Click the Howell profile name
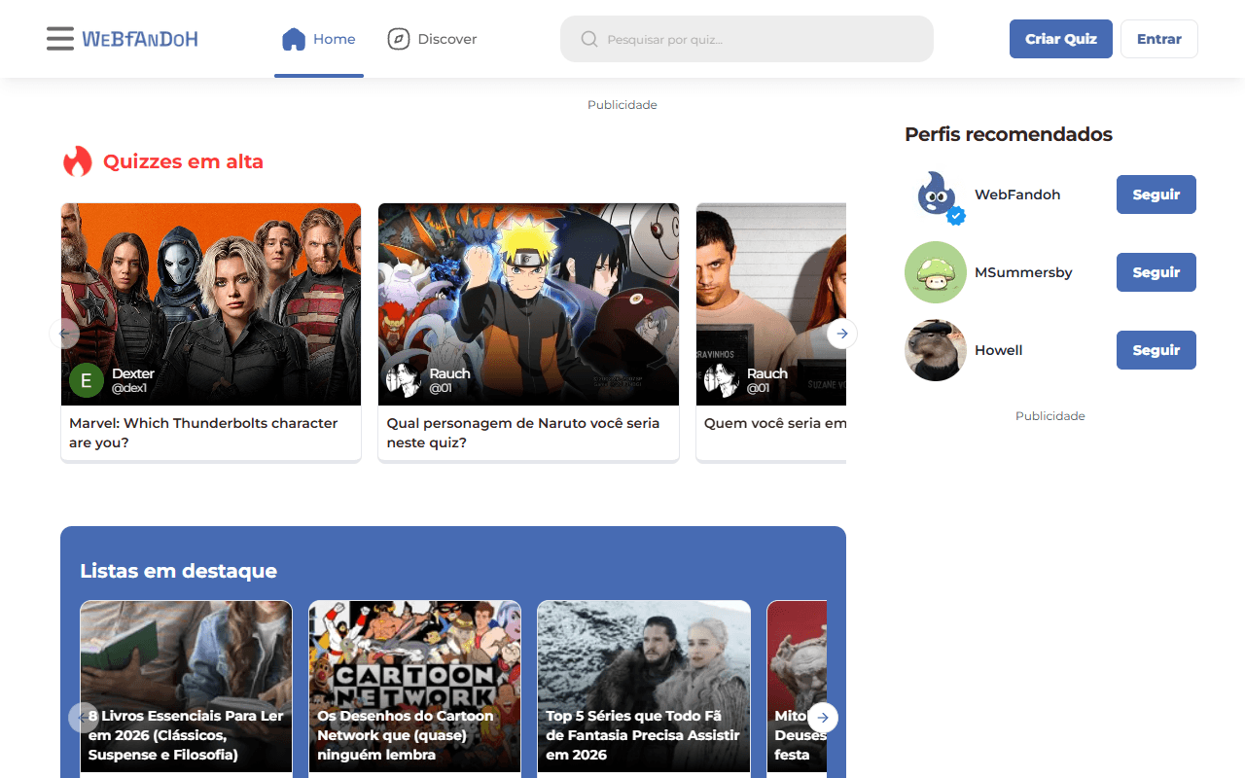 (x=999, y=350)
